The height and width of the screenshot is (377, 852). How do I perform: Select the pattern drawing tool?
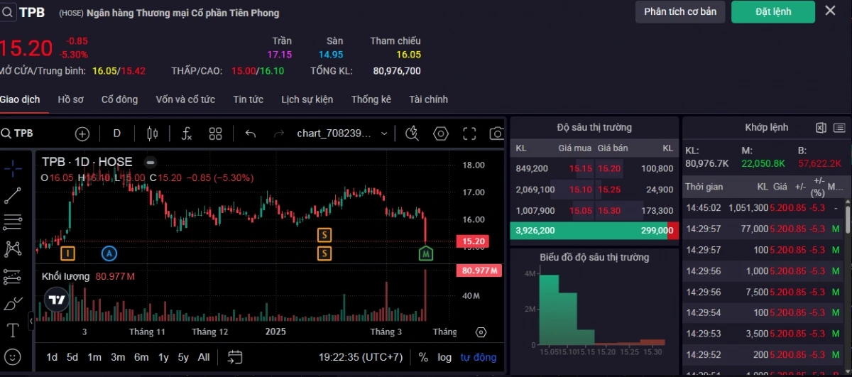(x=13, y=249)
